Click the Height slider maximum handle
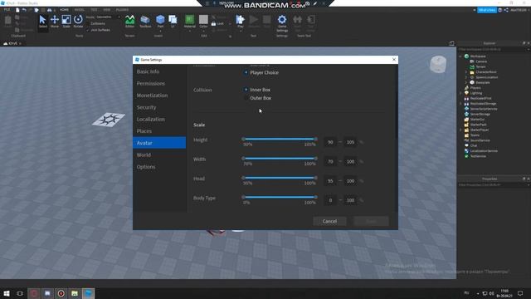This screenshot has height=299, width=531. point(315,139)
